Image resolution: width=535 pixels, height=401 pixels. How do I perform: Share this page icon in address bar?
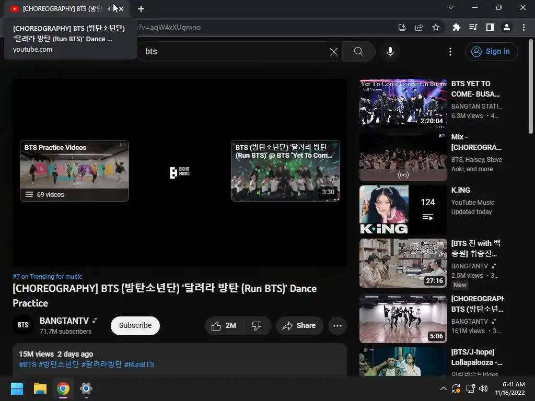(419, 28)
